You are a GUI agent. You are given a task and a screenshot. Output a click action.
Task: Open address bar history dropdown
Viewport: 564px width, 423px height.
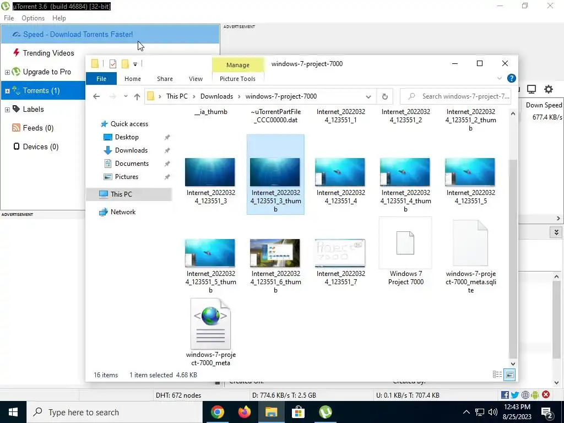368,96
